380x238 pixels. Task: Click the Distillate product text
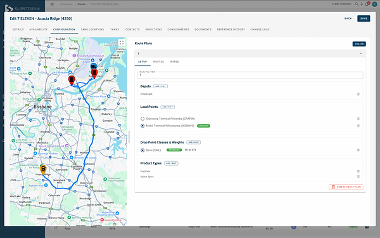tap(145, 171)
